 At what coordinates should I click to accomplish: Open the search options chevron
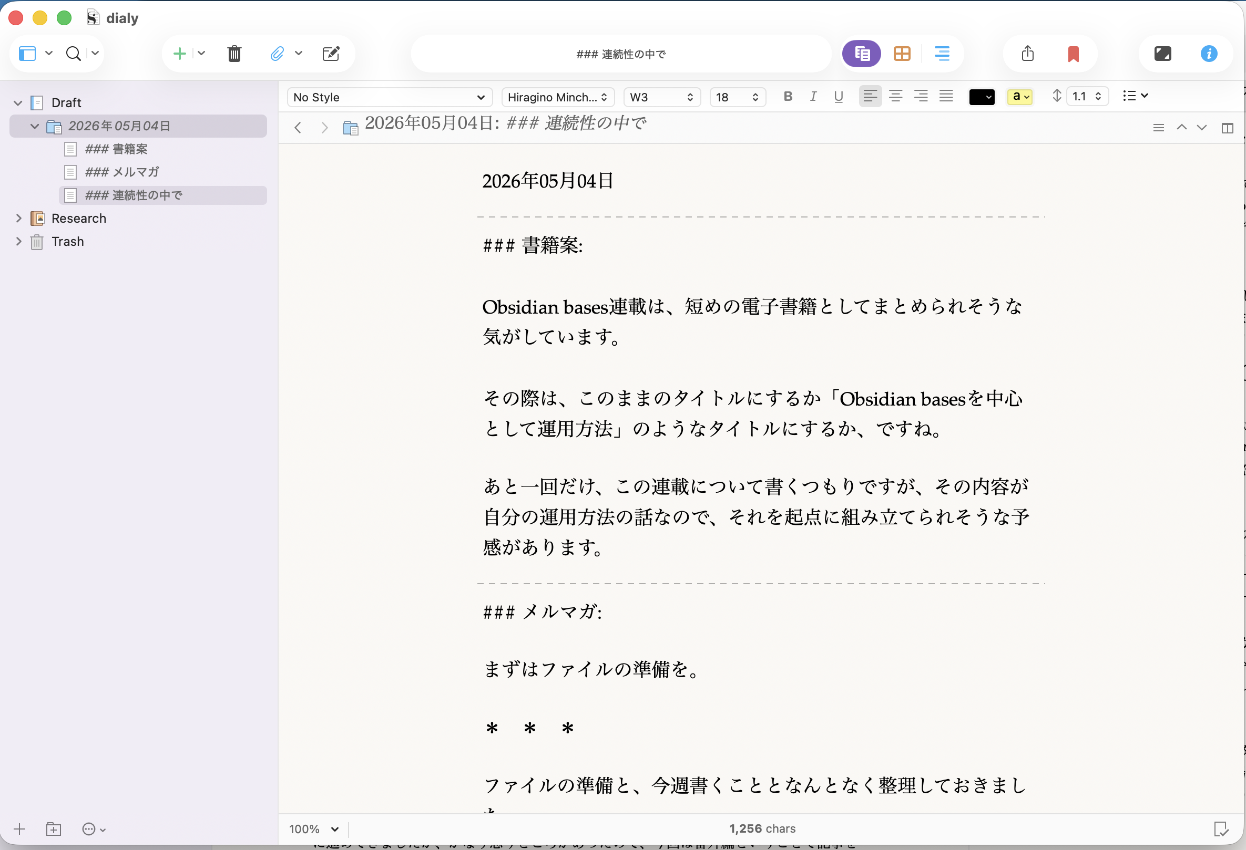tap(95, 53)
